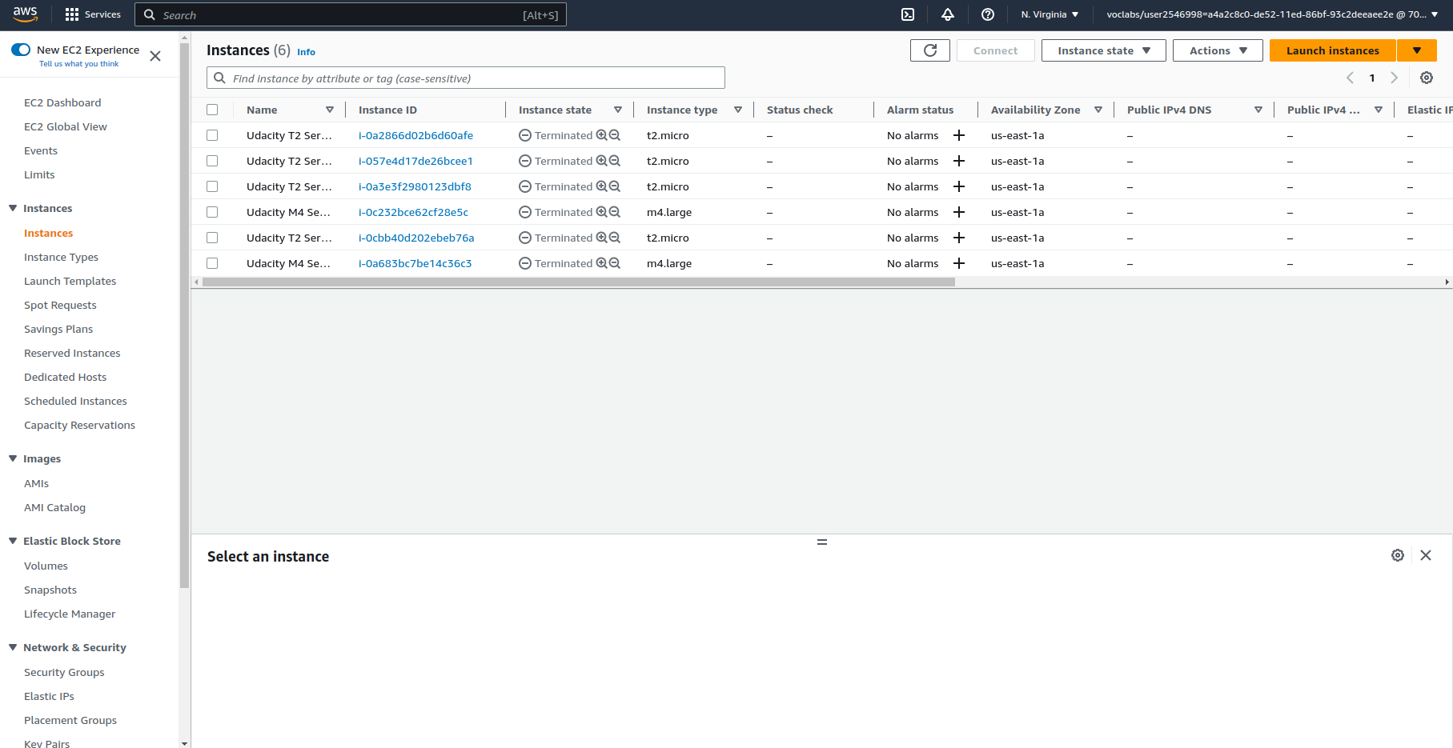Open AWS home logo
1453x748 pixels.
pos(25,14)
